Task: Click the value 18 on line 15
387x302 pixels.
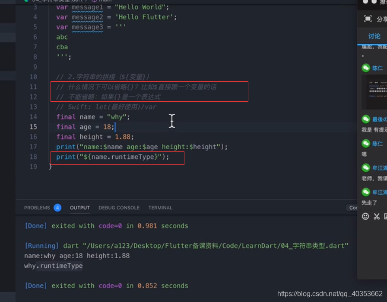Action: pyautogui.click(x=107, y=127)
